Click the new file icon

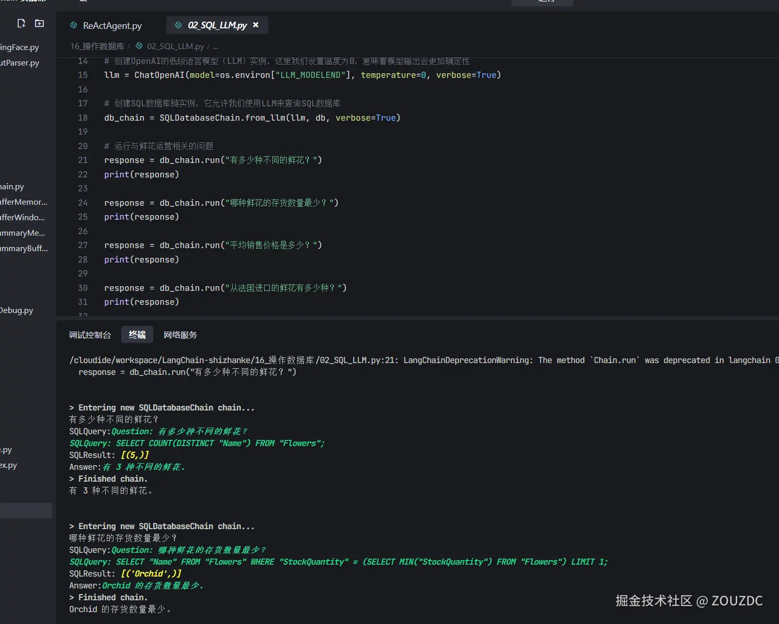21,23
